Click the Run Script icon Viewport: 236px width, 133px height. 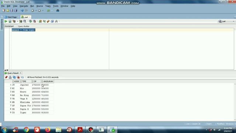10,21
